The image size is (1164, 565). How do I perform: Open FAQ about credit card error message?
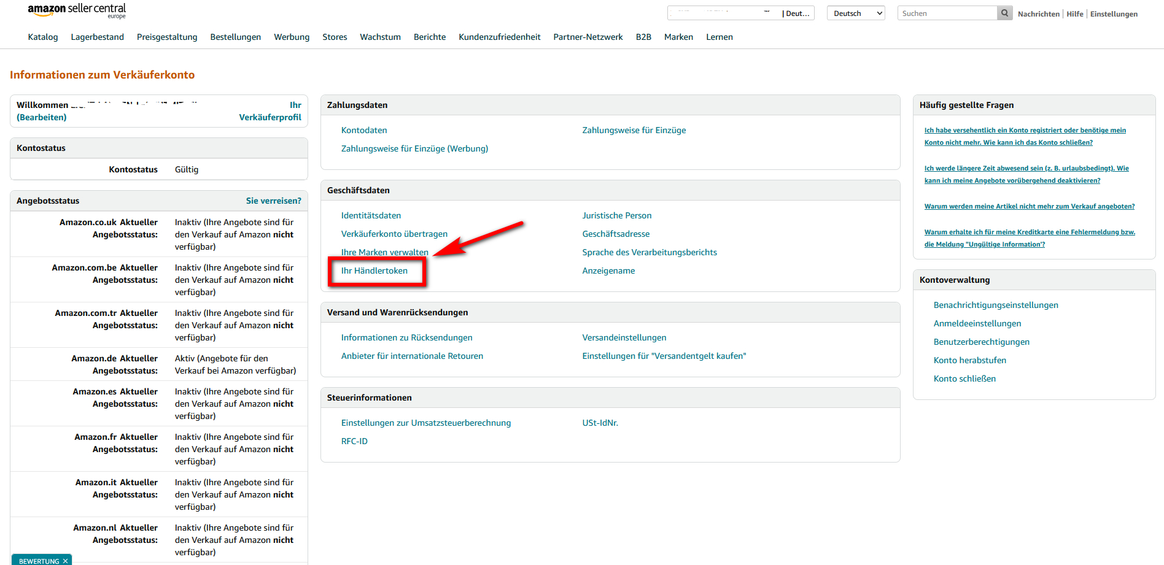(x=1030, y=238)
